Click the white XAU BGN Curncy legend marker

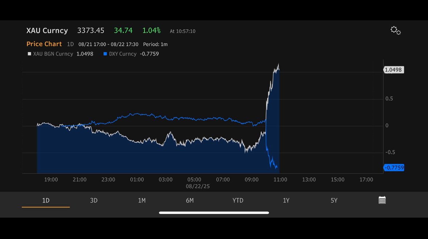tap(29, 54)
